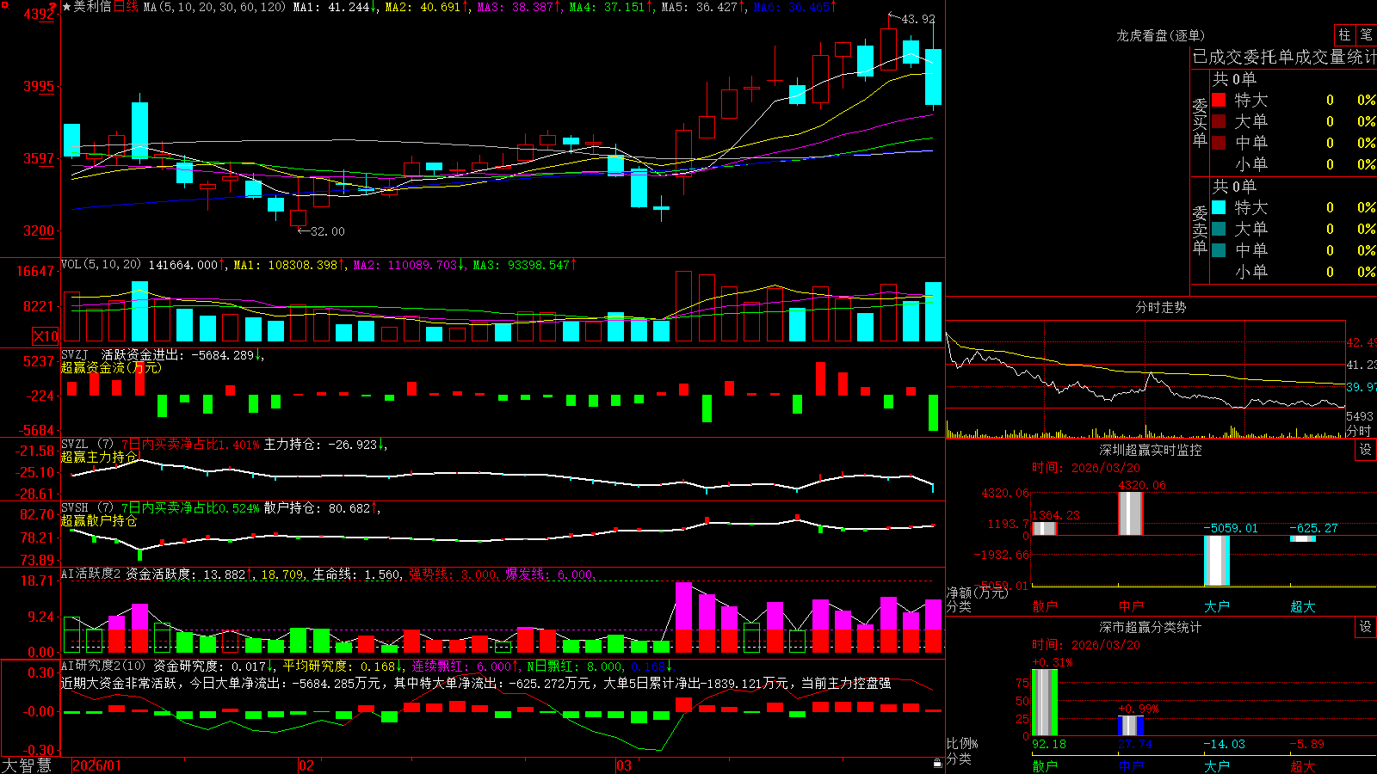This screenshot has height=774, width=1377.
Task: Select 大户 in 深圳超赢实时监控 chart
Action: pyautogui.click(x=1217, y=606)
